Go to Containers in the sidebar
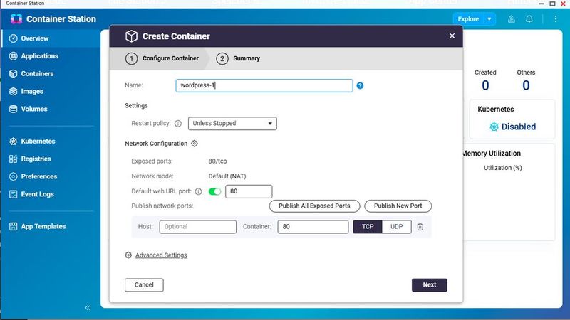Image resolution: width=570 pixels, height=320 pixels. pos(51,74)
